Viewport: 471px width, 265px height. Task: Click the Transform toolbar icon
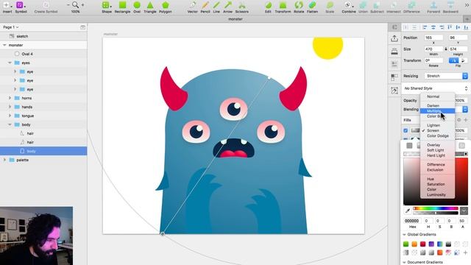(x=283, y=7)
